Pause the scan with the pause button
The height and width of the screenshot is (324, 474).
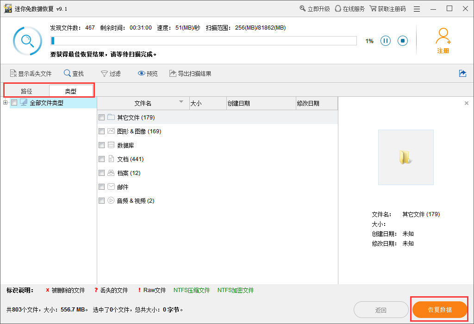tap(386, 41)
